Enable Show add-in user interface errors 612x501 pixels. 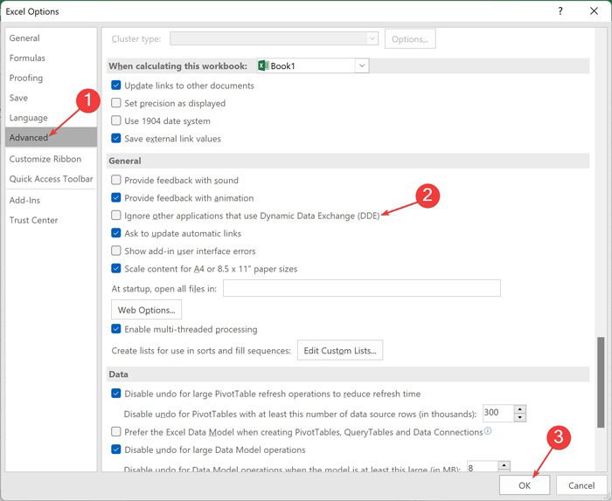click(116, 250)
